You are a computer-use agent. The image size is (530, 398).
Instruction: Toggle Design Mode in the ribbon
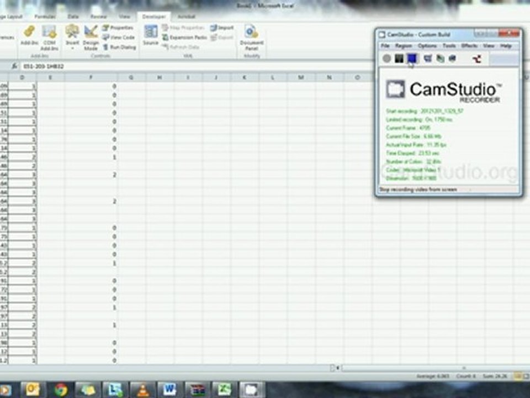pos(91,38)
